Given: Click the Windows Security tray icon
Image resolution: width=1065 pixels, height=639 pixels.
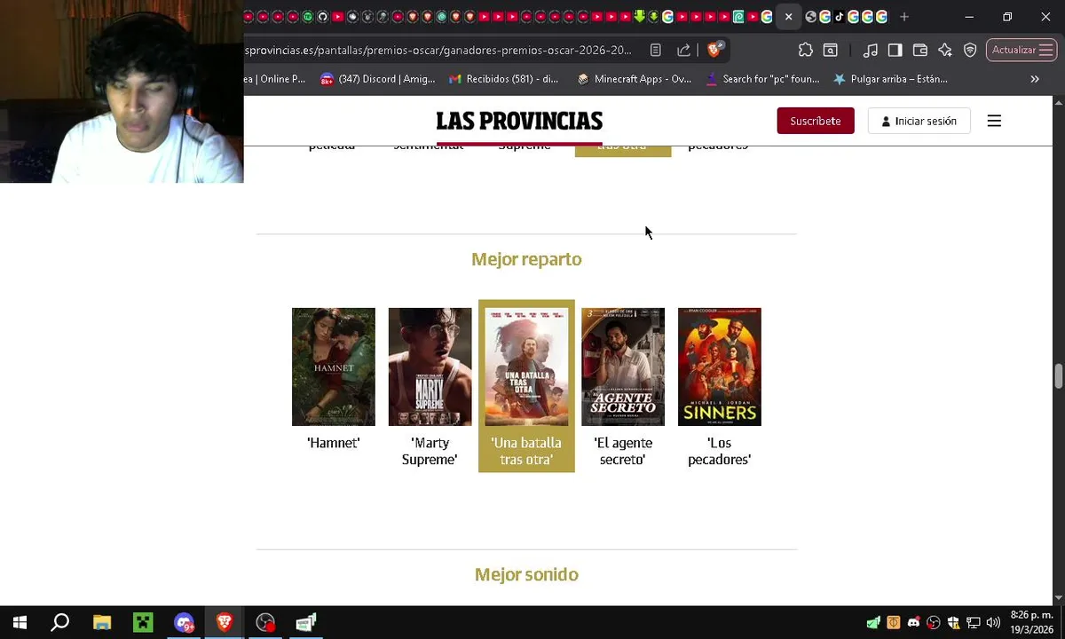Looking at the screenshot, I should [x=953, y=623].
